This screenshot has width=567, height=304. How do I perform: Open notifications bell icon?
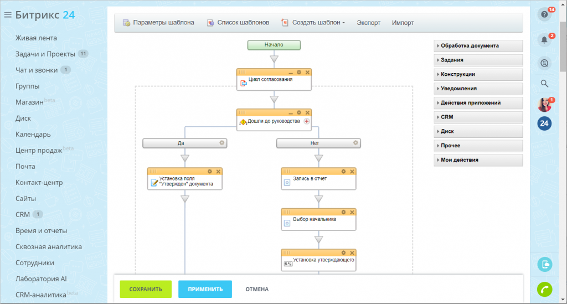click(545, 40)
